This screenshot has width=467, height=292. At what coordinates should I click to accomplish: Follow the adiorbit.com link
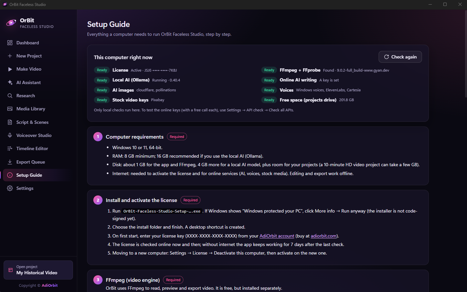point(323,236)
